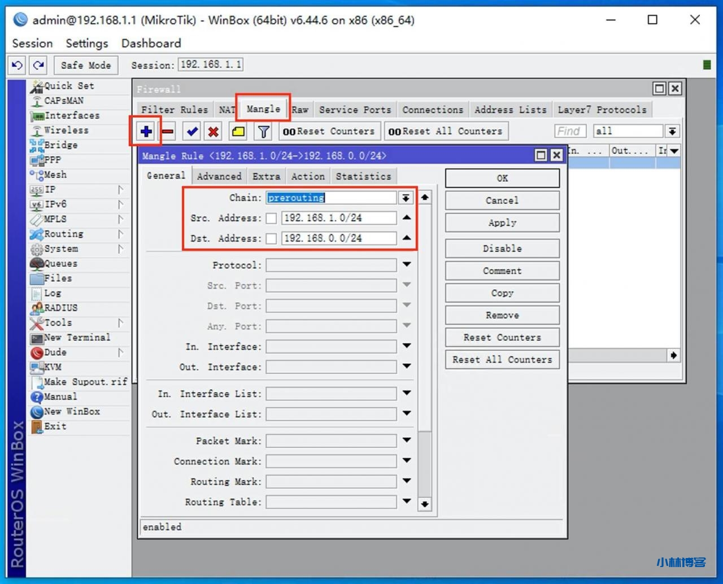723x584 pixels.
Task: Click the Reset All Counters toolbar button
Action: click(446, 132)
